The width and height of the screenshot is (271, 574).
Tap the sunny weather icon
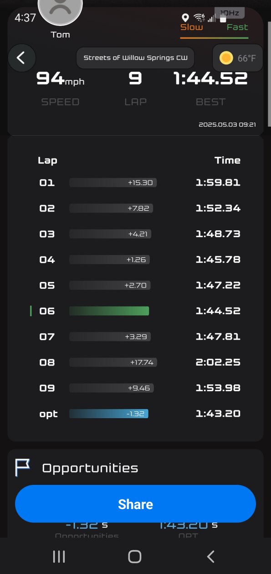[x=226, y=58]
